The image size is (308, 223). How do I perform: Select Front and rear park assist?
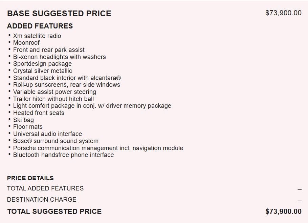[x=49, y=50]
